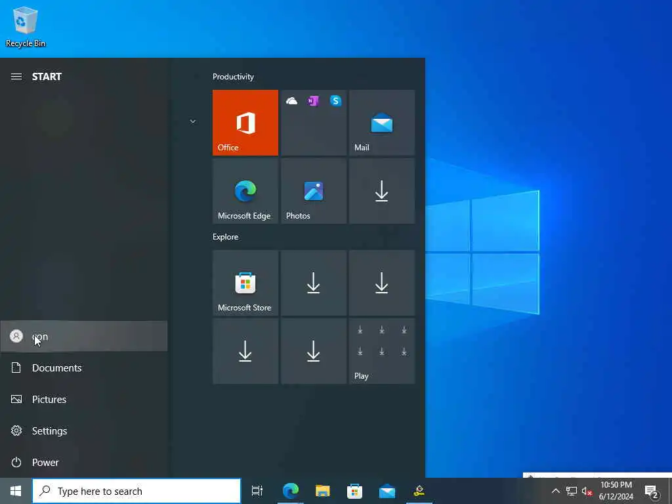Click the download-pending tile next to Photos
The height and width of the screenshot is (504, 672).
382,191
